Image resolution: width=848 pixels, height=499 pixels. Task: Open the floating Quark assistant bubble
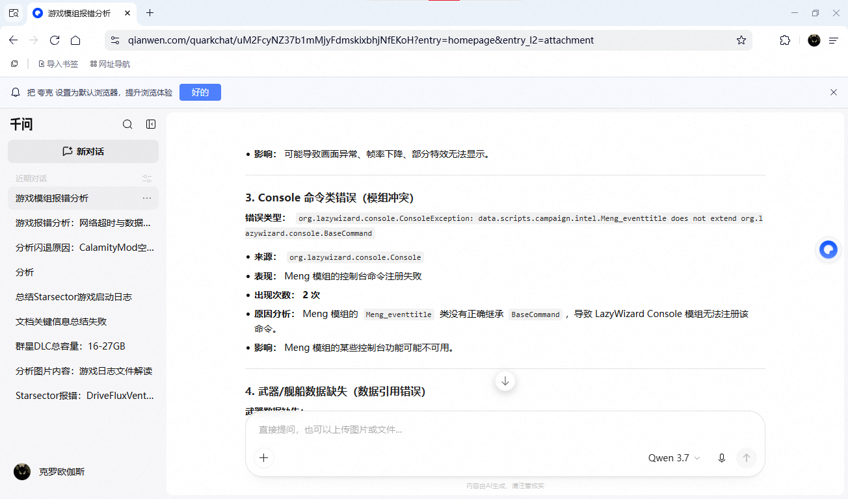pos(828,249)
